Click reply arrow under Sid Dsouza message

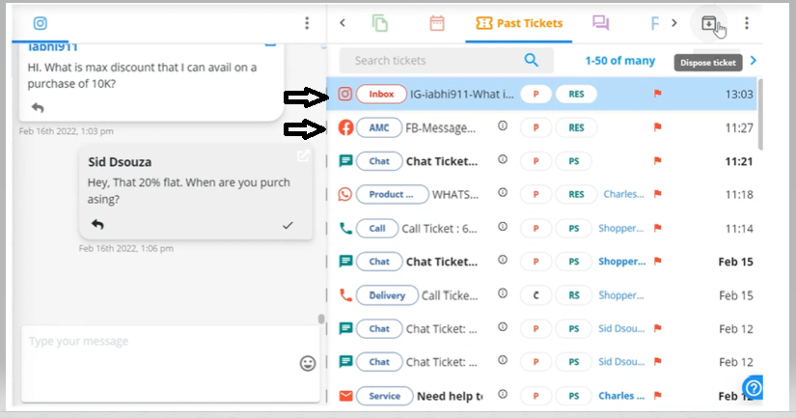click(97, 224)
